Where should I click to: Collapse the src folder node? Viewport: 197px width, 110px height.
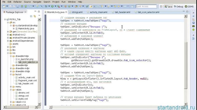[8, 22]
